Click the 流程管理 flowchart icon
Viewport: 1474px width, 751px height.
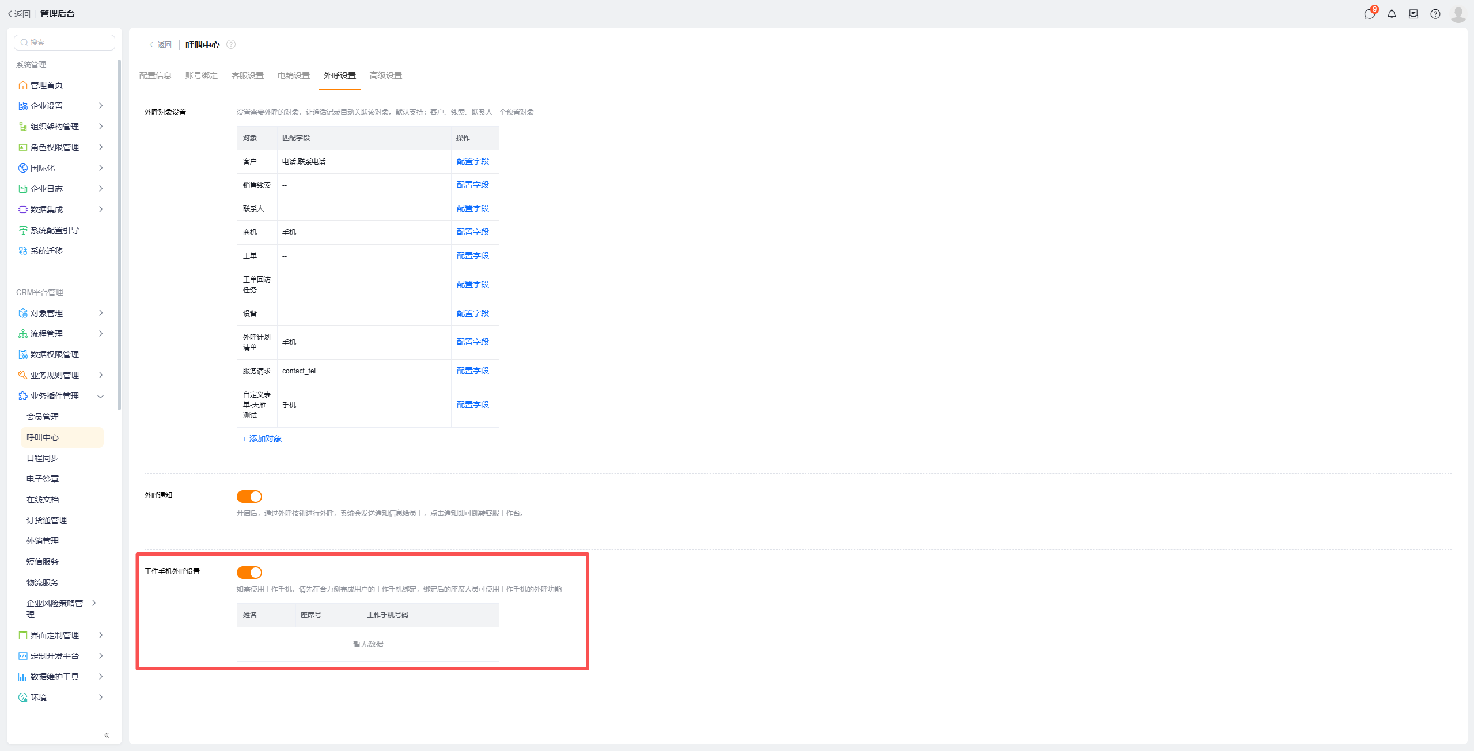23,334
